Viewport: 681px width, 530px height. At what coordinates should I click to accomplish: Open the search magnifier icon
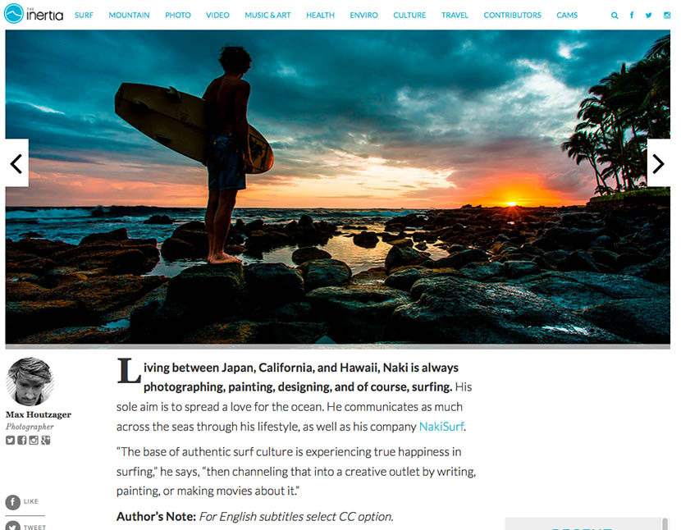615,16
